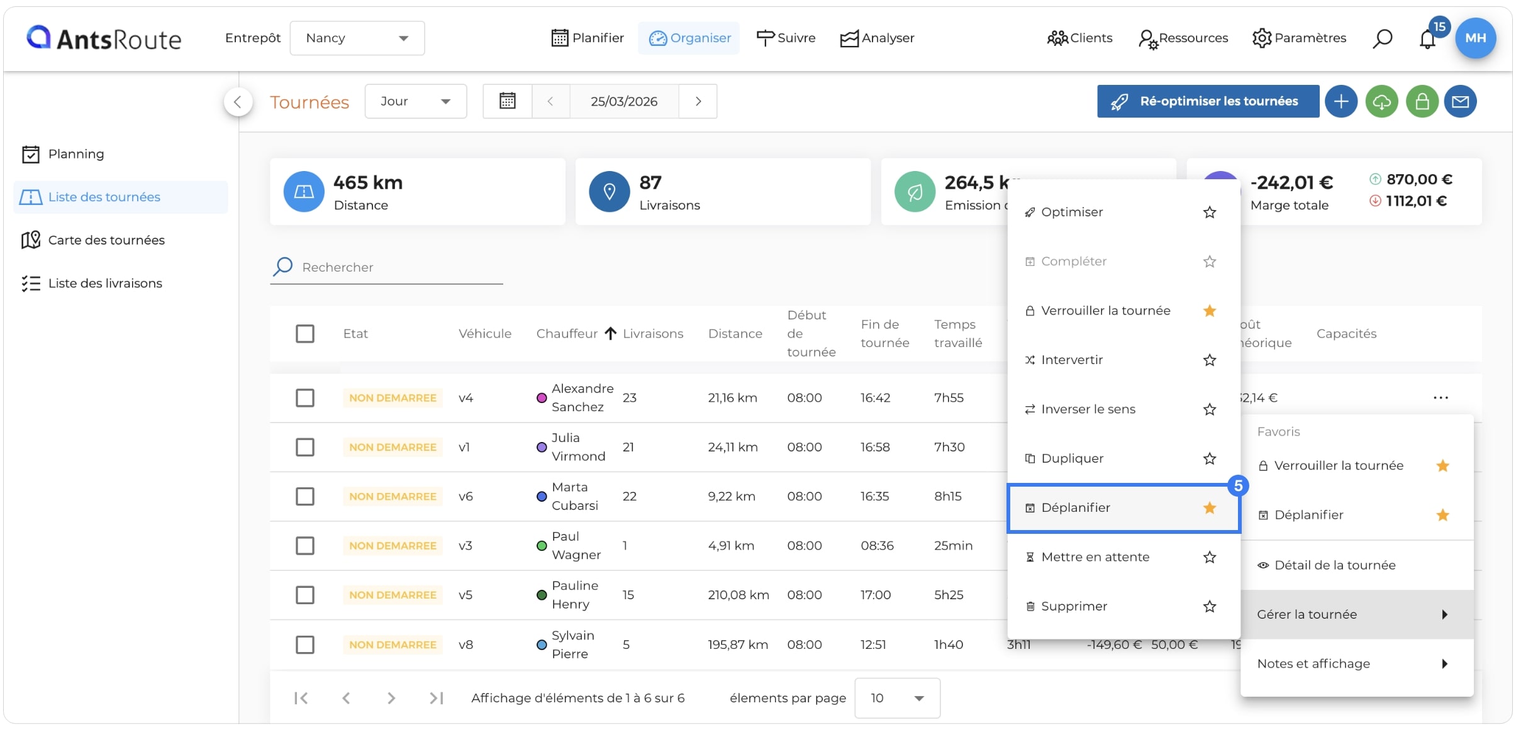Check the box for Paul Wagner's route
This screenshot has width=1516, height=730.
pyautogui.click(x=305, y=546)
